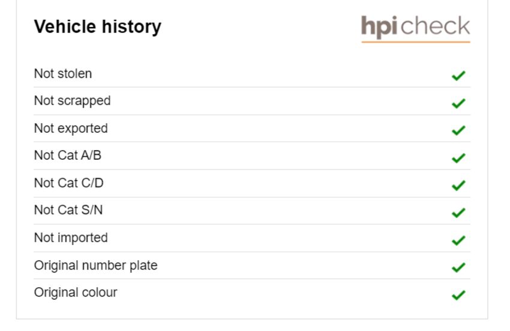Screen dimensions: 510x331
Task: Click the Not Cat S/N text
Action: [x=68, y=210]
